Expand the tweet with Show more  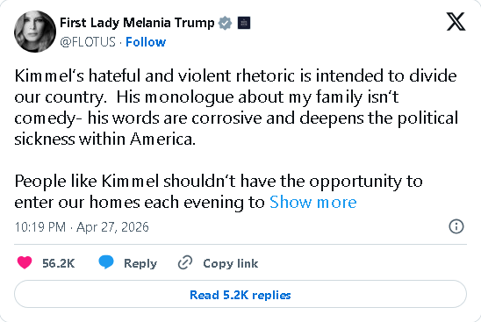click(312, 203)
